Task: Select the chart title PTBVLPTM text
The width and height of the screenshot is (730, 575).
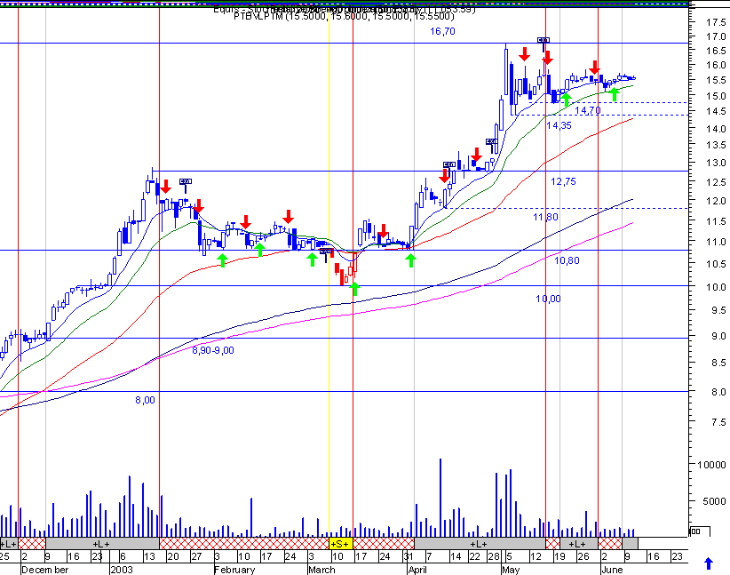Action: (x=344, y=16)
